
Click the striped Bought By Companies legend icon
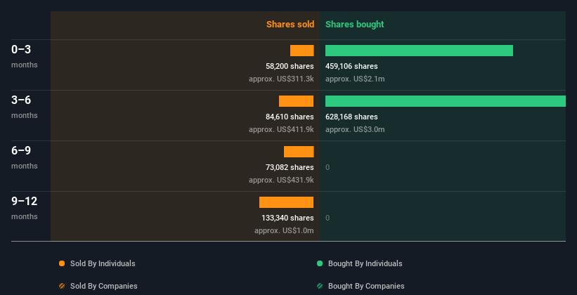coord(320,286)
